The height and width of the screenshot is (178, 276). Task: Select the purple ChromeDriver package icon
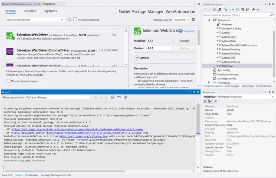click(10, 51)
